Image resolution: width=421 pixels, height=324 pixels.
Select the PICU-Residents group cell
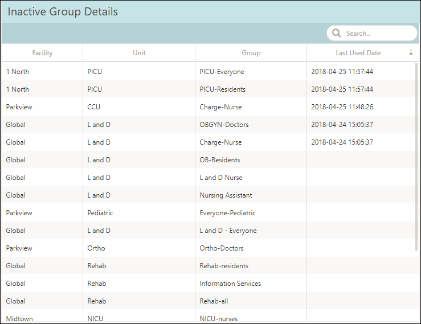[x=222, y=89]
